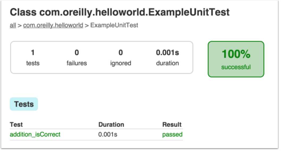
Task: Open the addition_isCorrect test entry
Action: click(x=35, y=134)
